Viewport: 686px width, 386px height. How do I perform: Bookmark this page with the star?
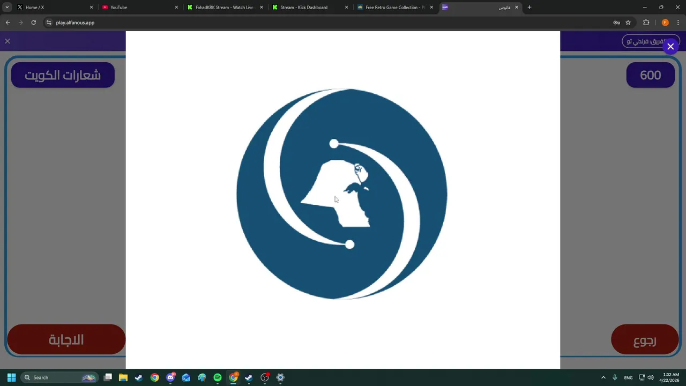[628, 23]
